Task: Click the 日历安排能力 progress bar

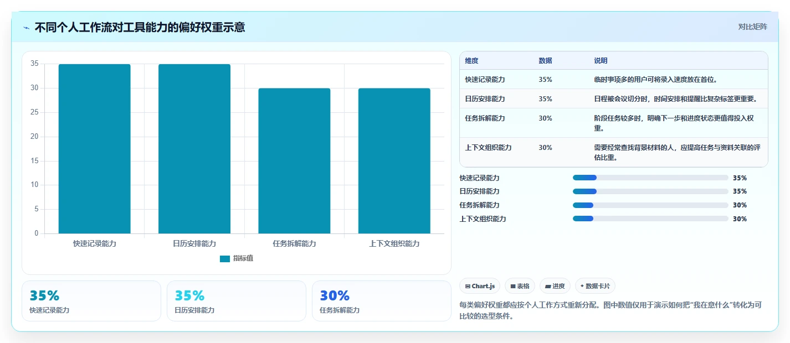Action: pyautogui.click(x=650, y=191)
